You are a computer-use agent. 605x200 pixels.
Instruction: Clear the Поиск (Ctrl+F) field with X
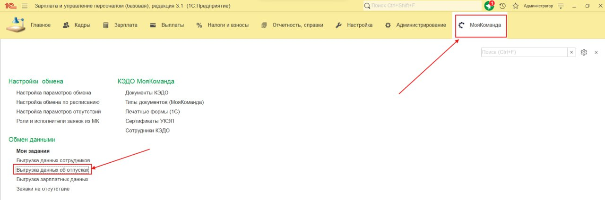tap(571, 52)
